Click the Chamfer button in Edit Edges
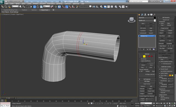 pyautogui.click(x=142, y=91)
